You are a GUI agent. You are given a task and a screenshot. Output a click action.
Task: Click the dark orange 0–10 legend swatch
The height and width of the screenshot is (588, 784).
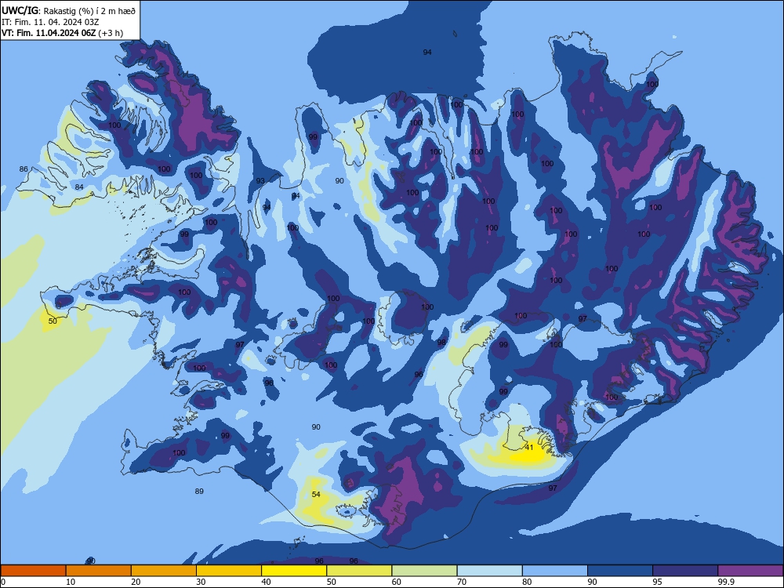[x=33, y=571]
